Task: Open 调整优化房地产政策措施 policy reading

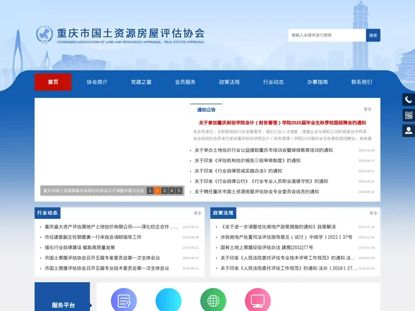Action: coord(278,227)
